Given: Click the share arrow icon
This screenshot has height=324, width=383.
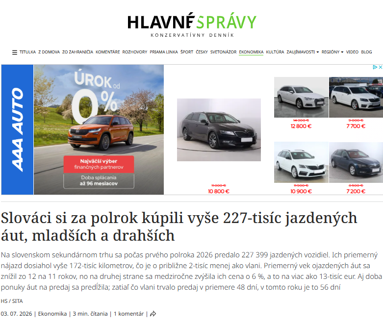Looking at the screenshot, I should [x=153, y=314].
